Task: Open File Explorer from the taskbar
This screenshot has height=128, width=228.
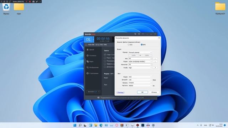Action: (x=96, y=125)
